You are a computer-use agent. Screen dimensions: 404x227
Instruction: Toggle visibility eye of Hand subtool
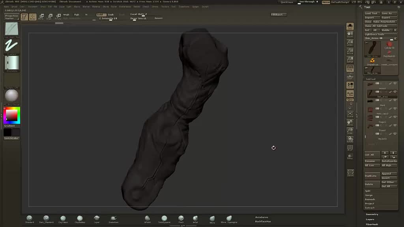click(395, 100)
